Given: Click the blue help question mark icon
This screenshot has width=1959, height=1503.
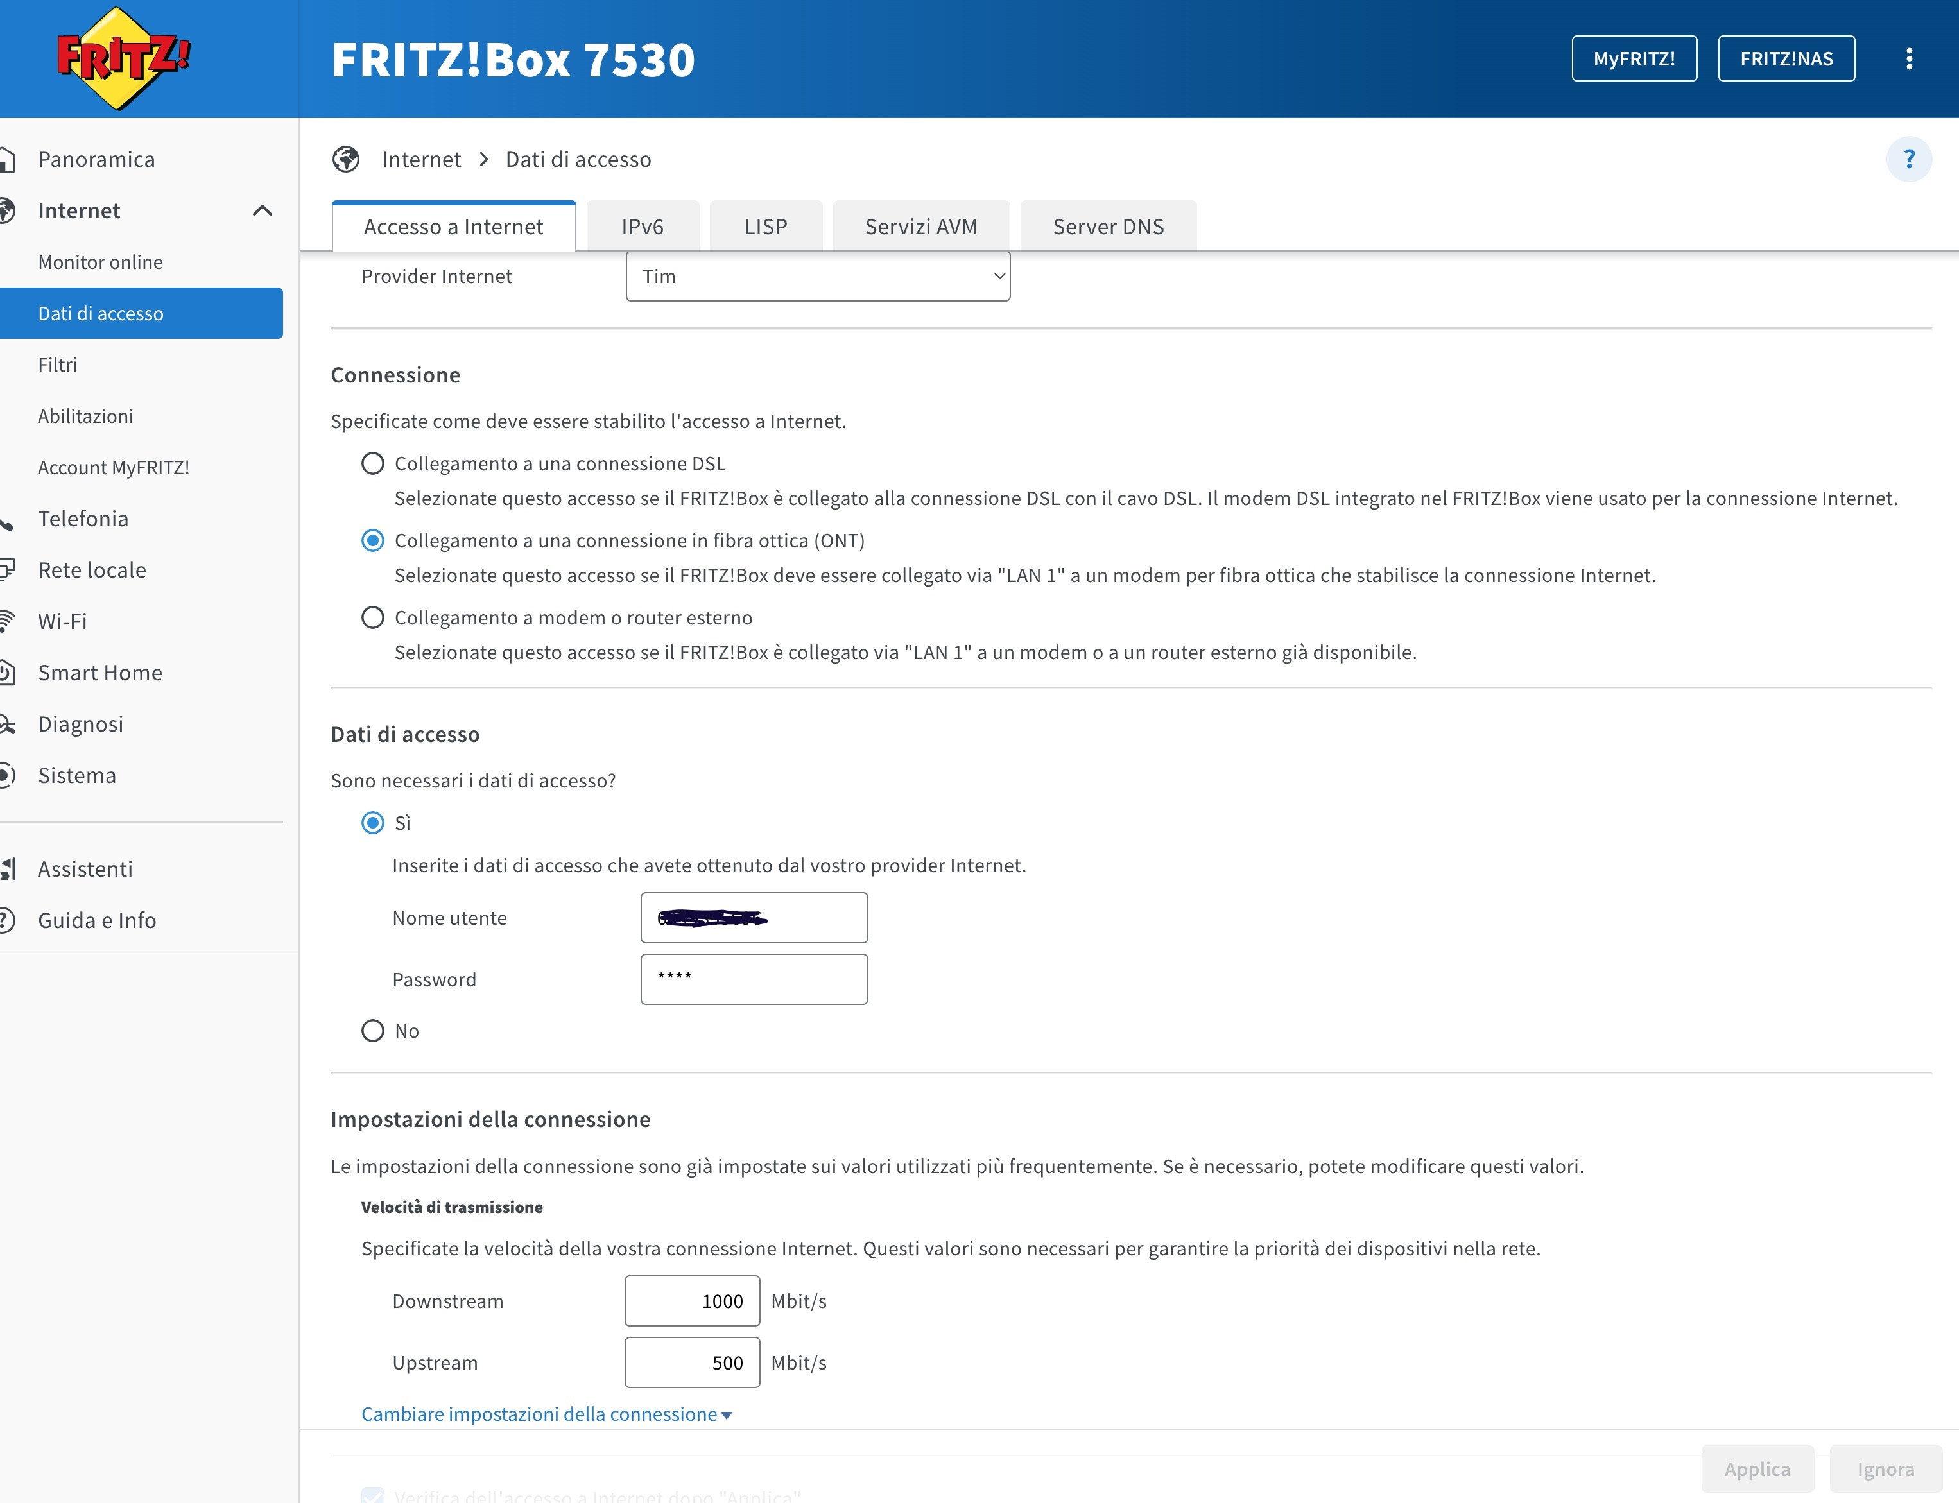Looking at the screenshot, I should pos(1909,159).
